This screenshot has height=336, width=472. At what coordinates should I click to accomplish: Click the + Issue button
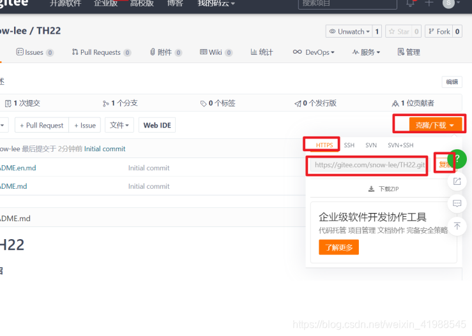[x=85, y=125]
